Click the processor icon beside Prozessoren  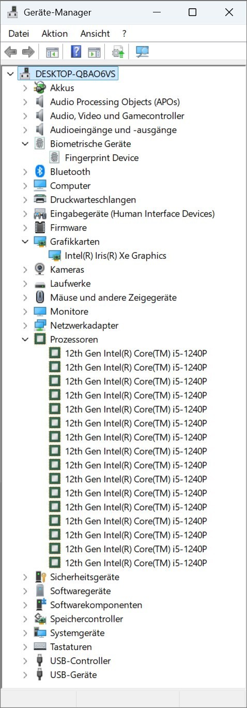click(40, 340)
